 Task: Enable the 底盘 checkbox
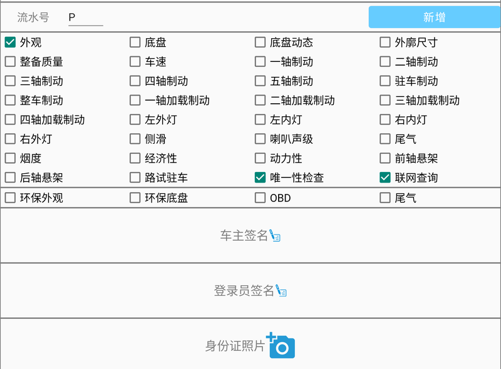[135, 42]
